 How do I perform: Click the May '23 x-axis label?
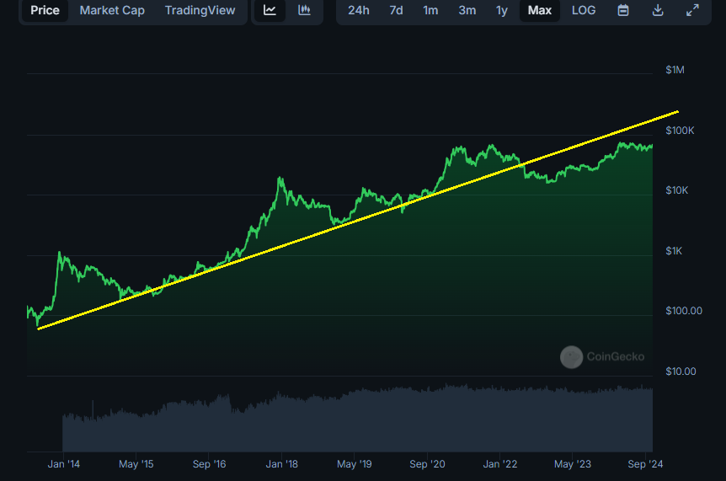[572, 464]
